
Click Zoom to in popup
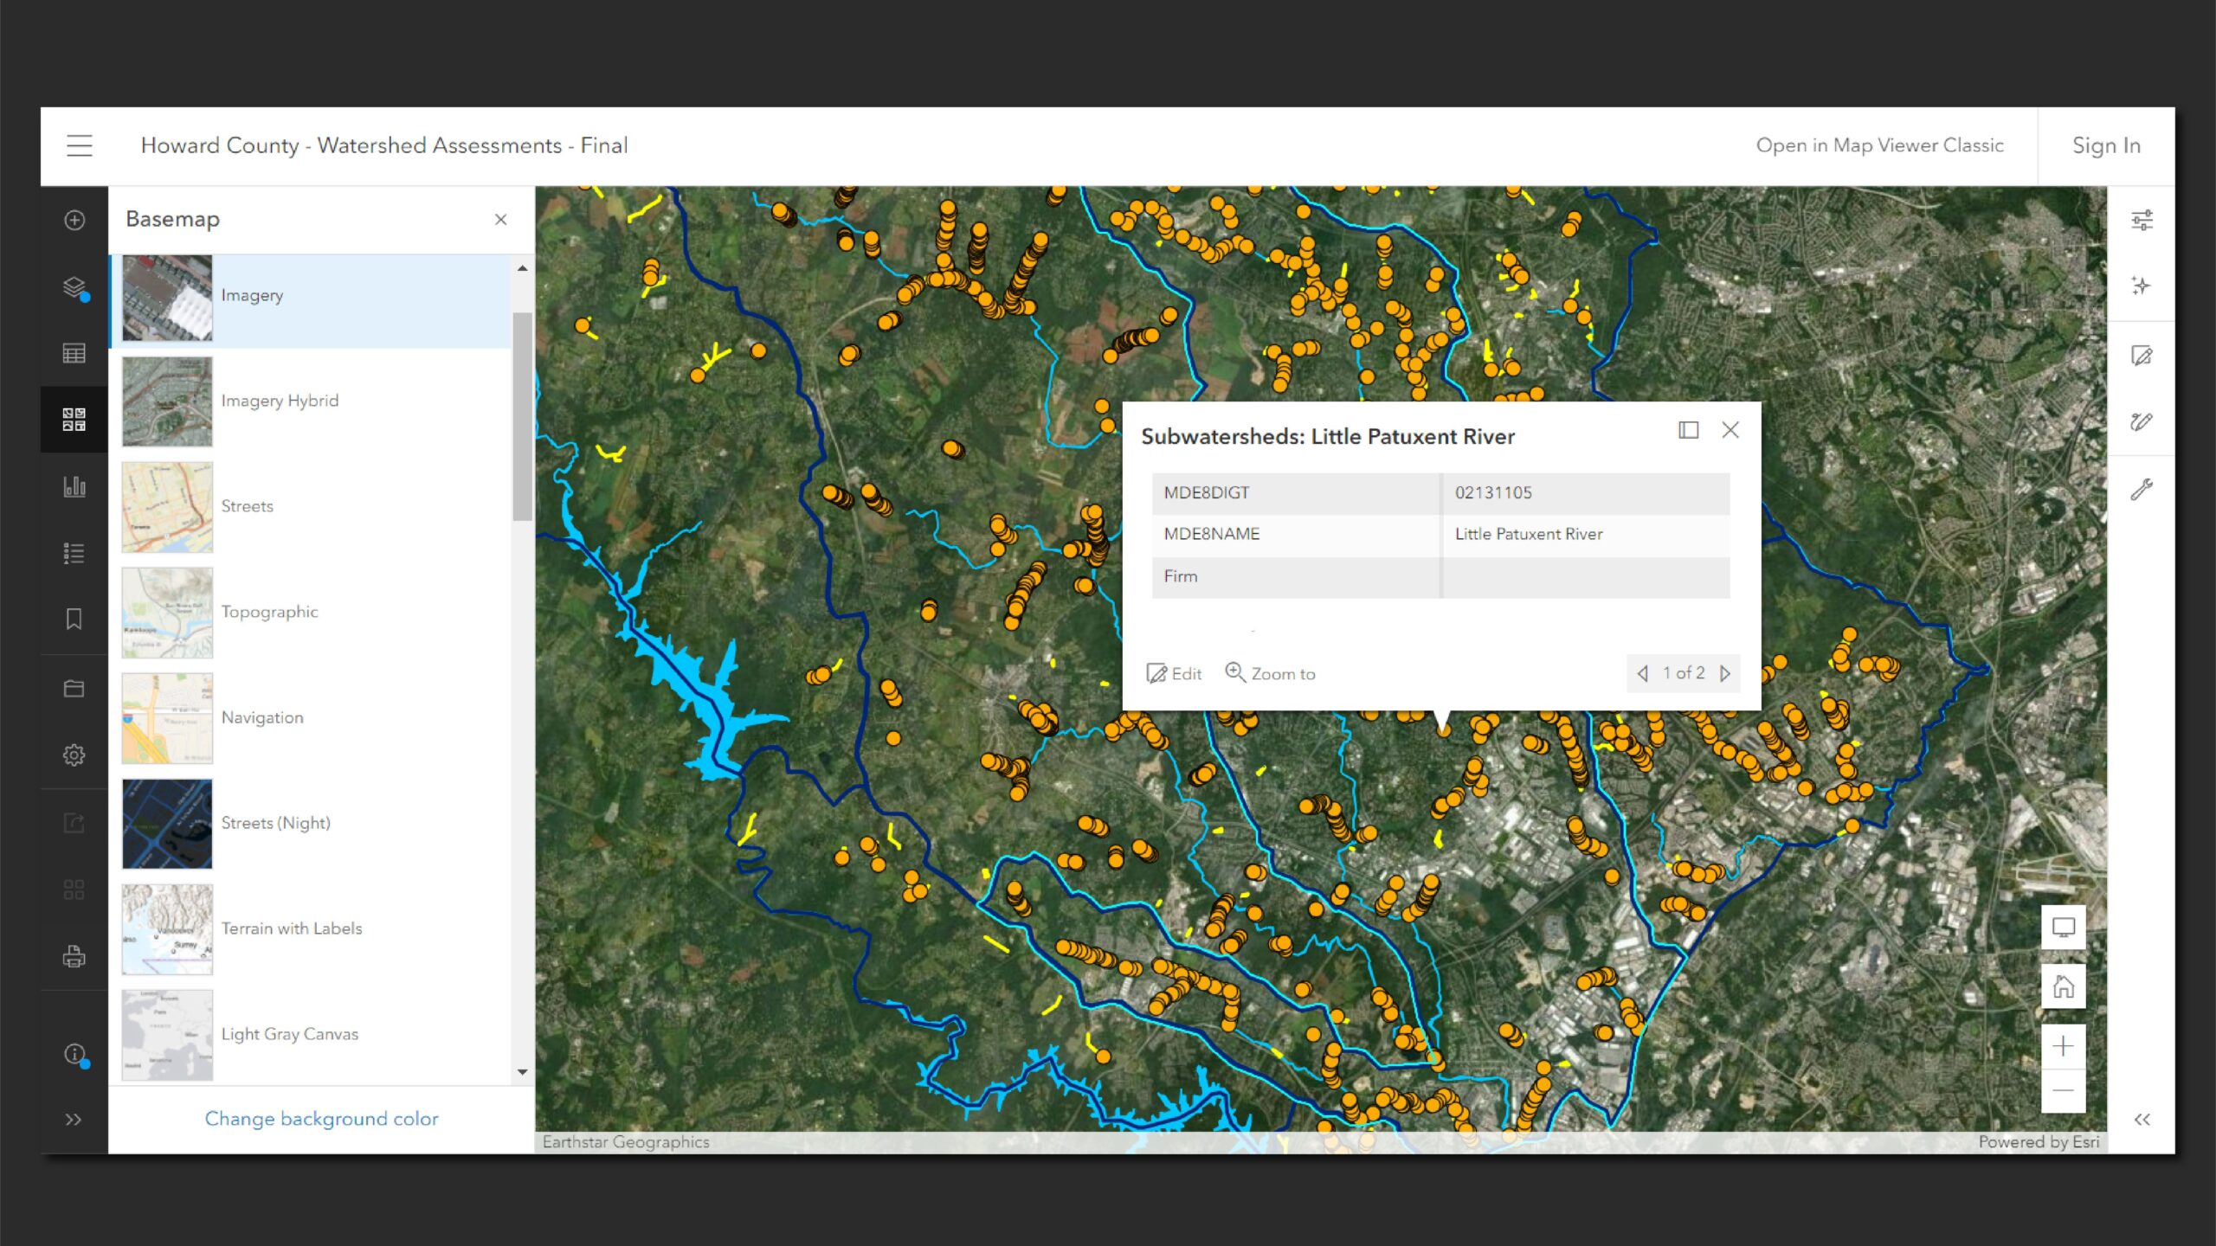1270,673
